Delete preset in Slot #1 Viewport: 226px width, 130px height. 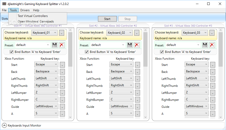[62, 45]
